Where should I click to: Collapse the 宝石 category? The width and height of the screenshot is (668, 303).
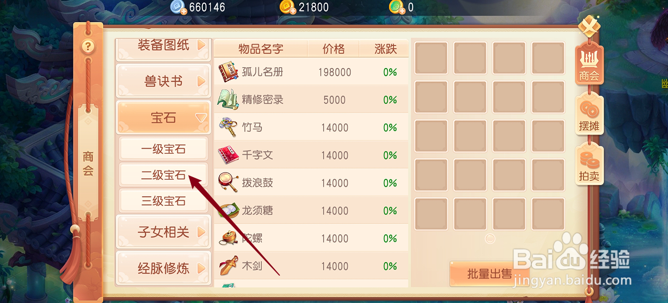point(163,117)
